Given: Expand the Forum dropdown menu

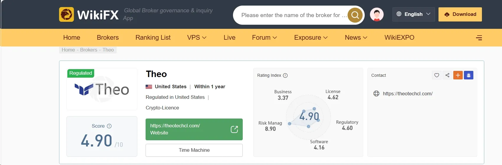Looking at the screenshot, I should point(264,38).
